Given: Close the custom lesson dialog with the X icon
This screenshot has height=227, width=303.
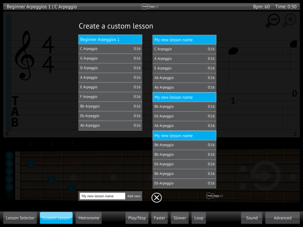Looking at the screenshot, I should [156, 197].
